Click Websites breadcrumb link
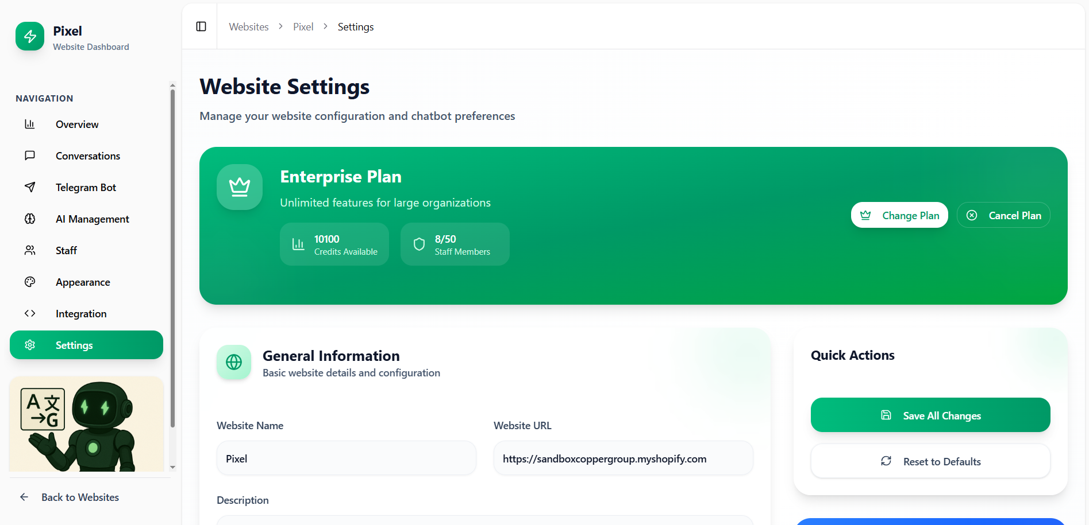This screenshot has width=1089, height=525. click(249, 27)
